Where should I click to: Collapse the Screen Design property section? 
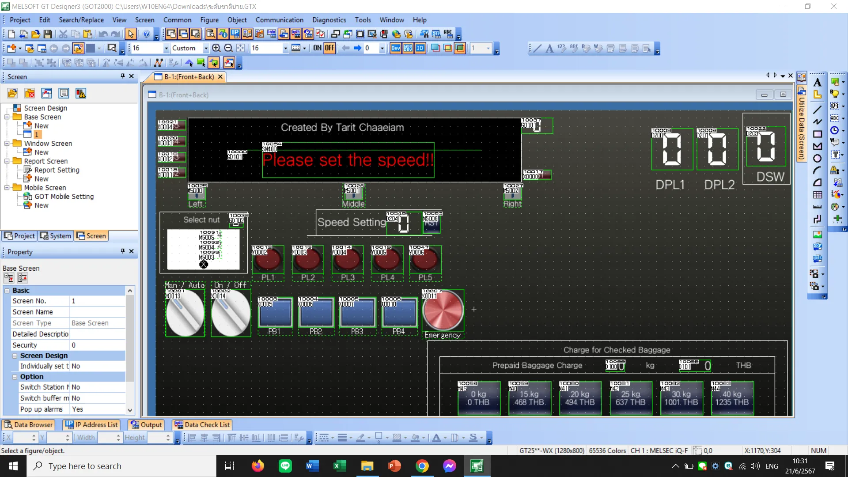(x=15, y=356)
